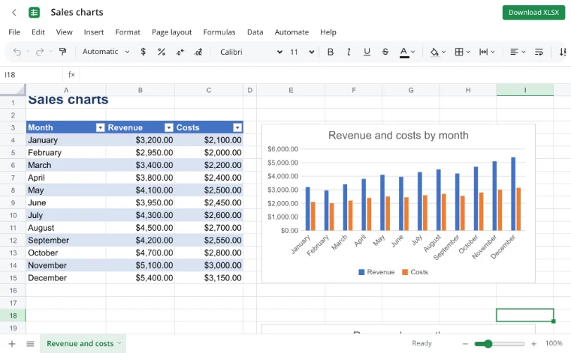Image resolution: width=571 pixels, height=353 pixels.
Task: Apply currency dollar format
Action: (143, 52)
